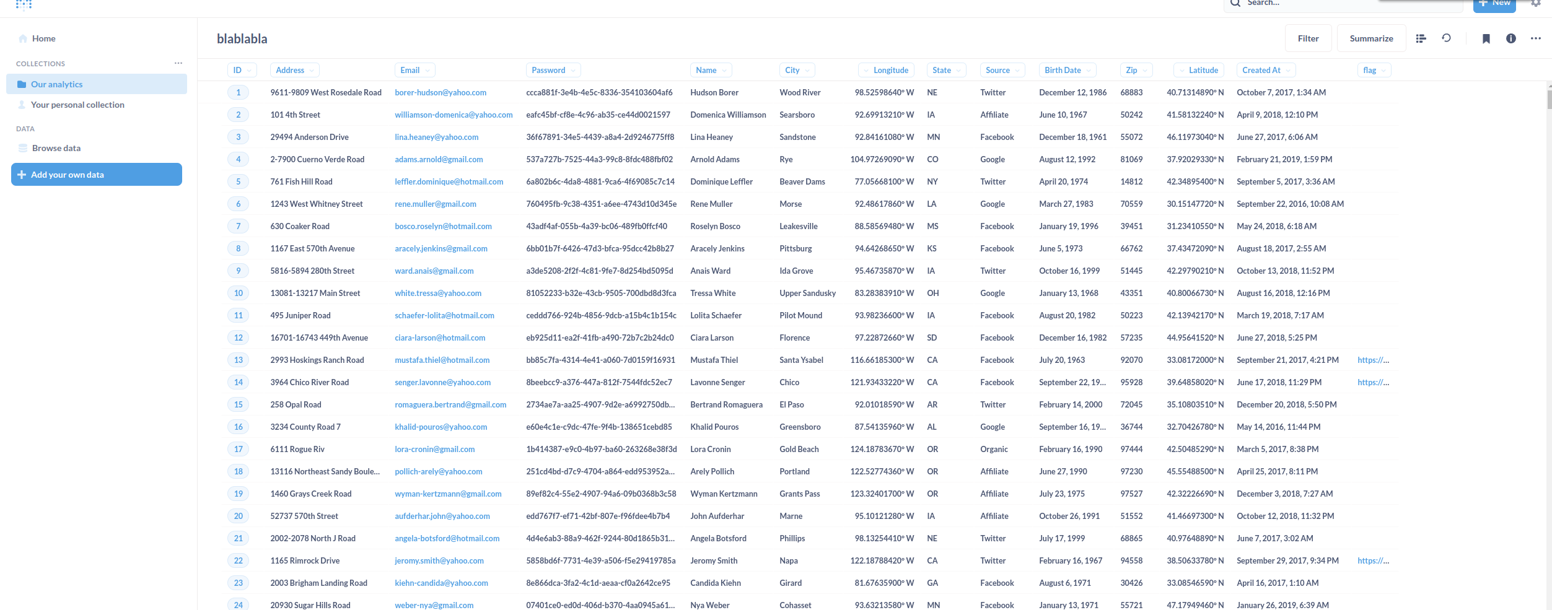Click ID badge 10
The height and width of the screenshot is (610, 1552).
pos(238,293)
